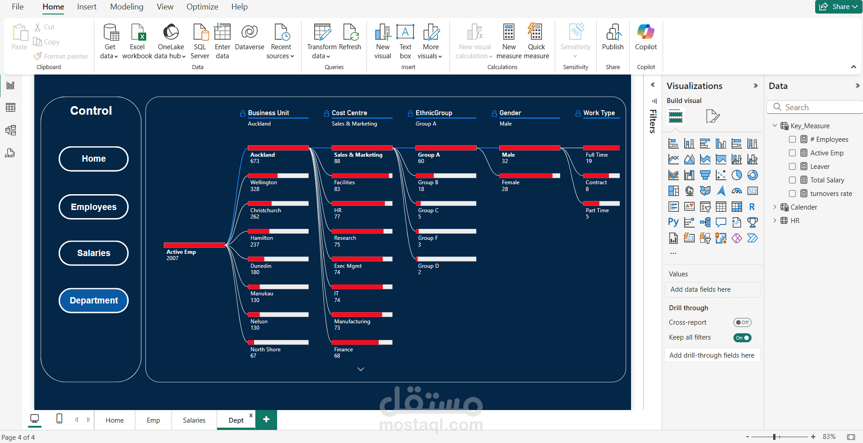Select the donut chart visual

752,175
